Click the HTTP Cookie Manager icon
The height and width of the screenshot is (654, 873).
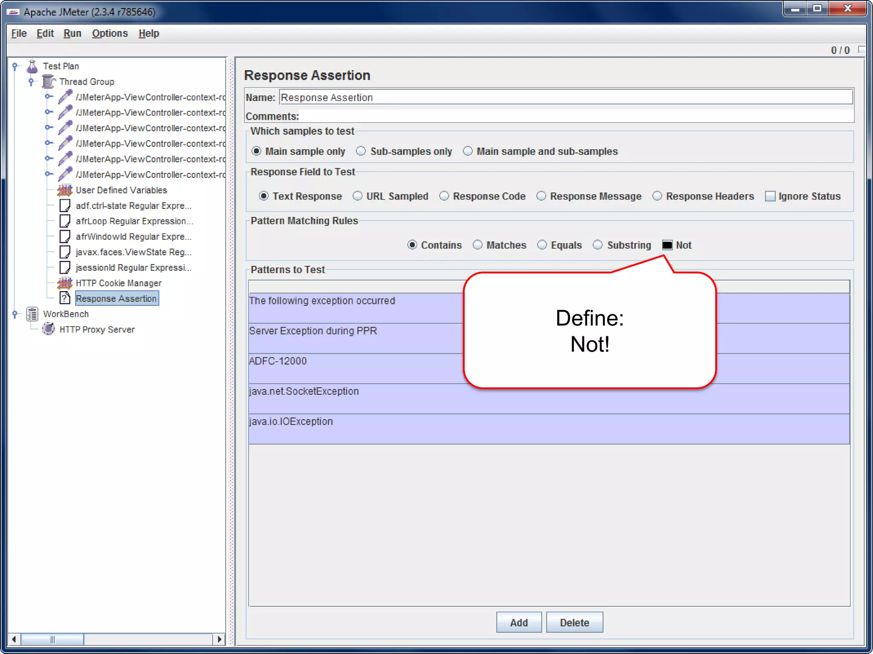tap(65, 283)
